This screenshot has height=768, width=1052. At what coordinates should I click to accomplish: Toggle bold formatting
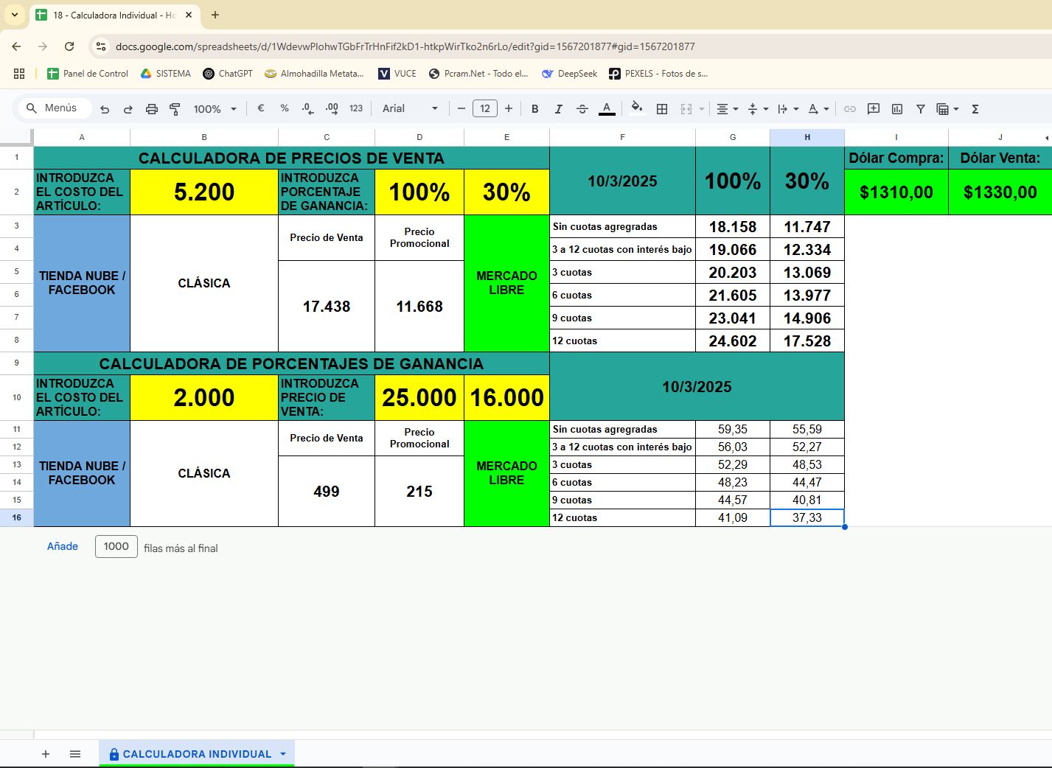pos(534,109)
